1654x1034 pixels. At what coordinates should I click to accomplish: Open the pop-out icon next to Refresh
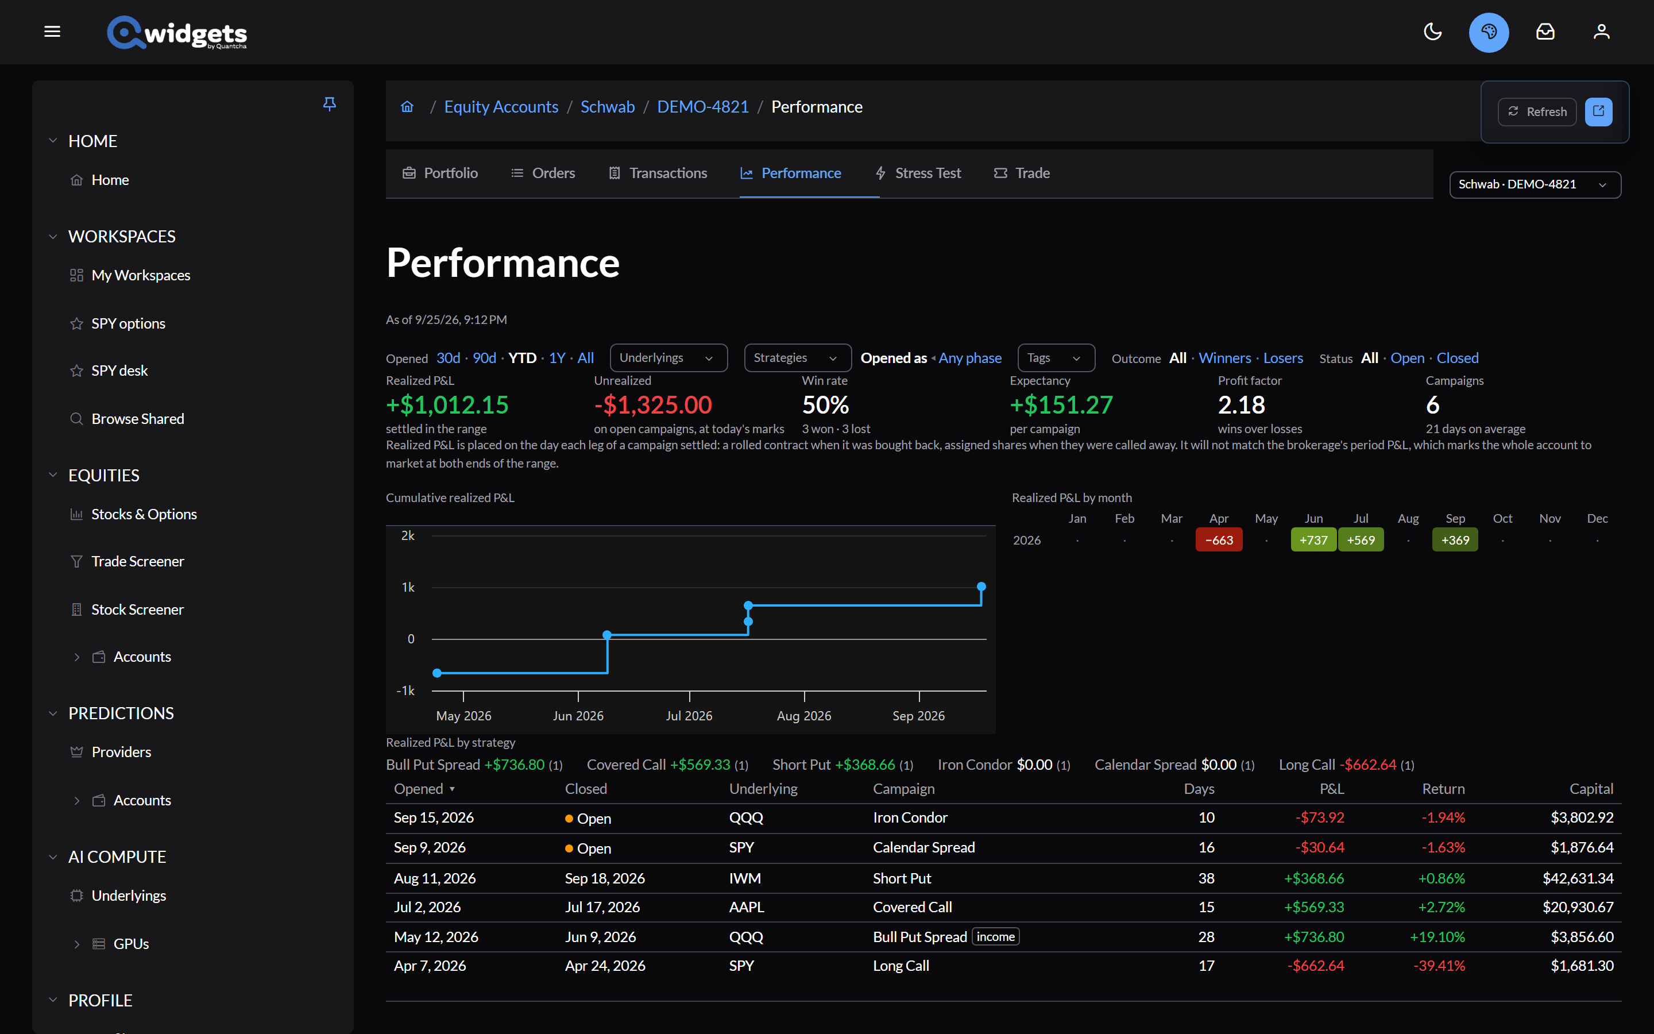point(1599,111)
